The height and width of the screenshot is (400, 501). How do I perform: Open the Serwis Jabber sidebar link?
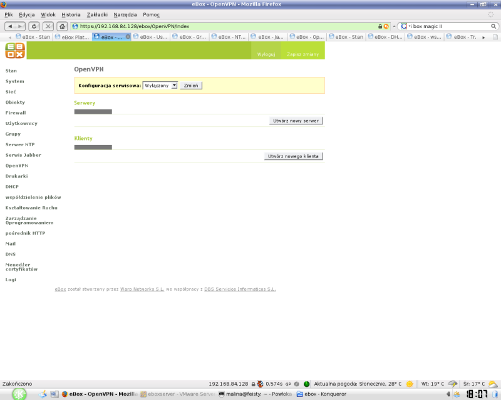tap(23, 155)
